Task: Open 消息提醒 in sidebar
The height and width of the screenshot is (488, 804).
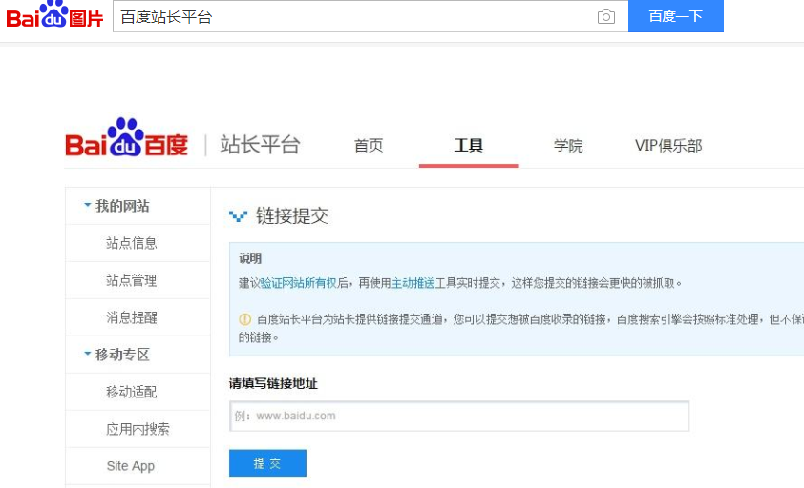Action: point(131,317)
